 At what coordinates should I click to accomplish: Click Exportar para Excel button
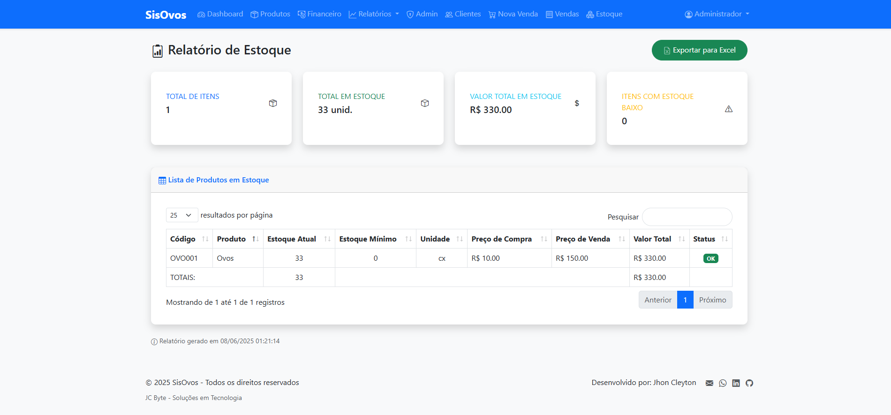tap(699, 50)
